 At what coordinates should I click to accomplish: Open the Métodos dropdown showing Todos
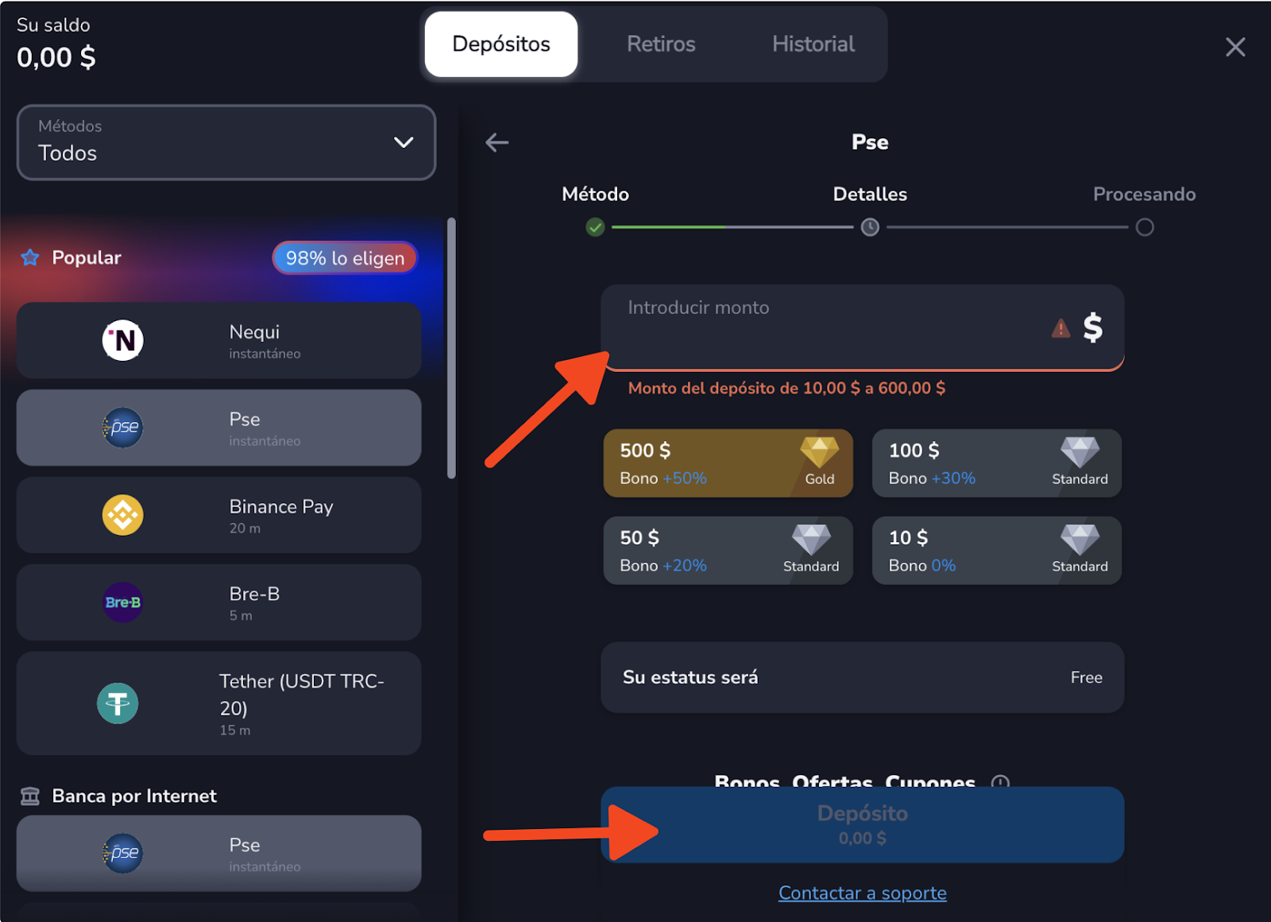[x=226, y=142]
